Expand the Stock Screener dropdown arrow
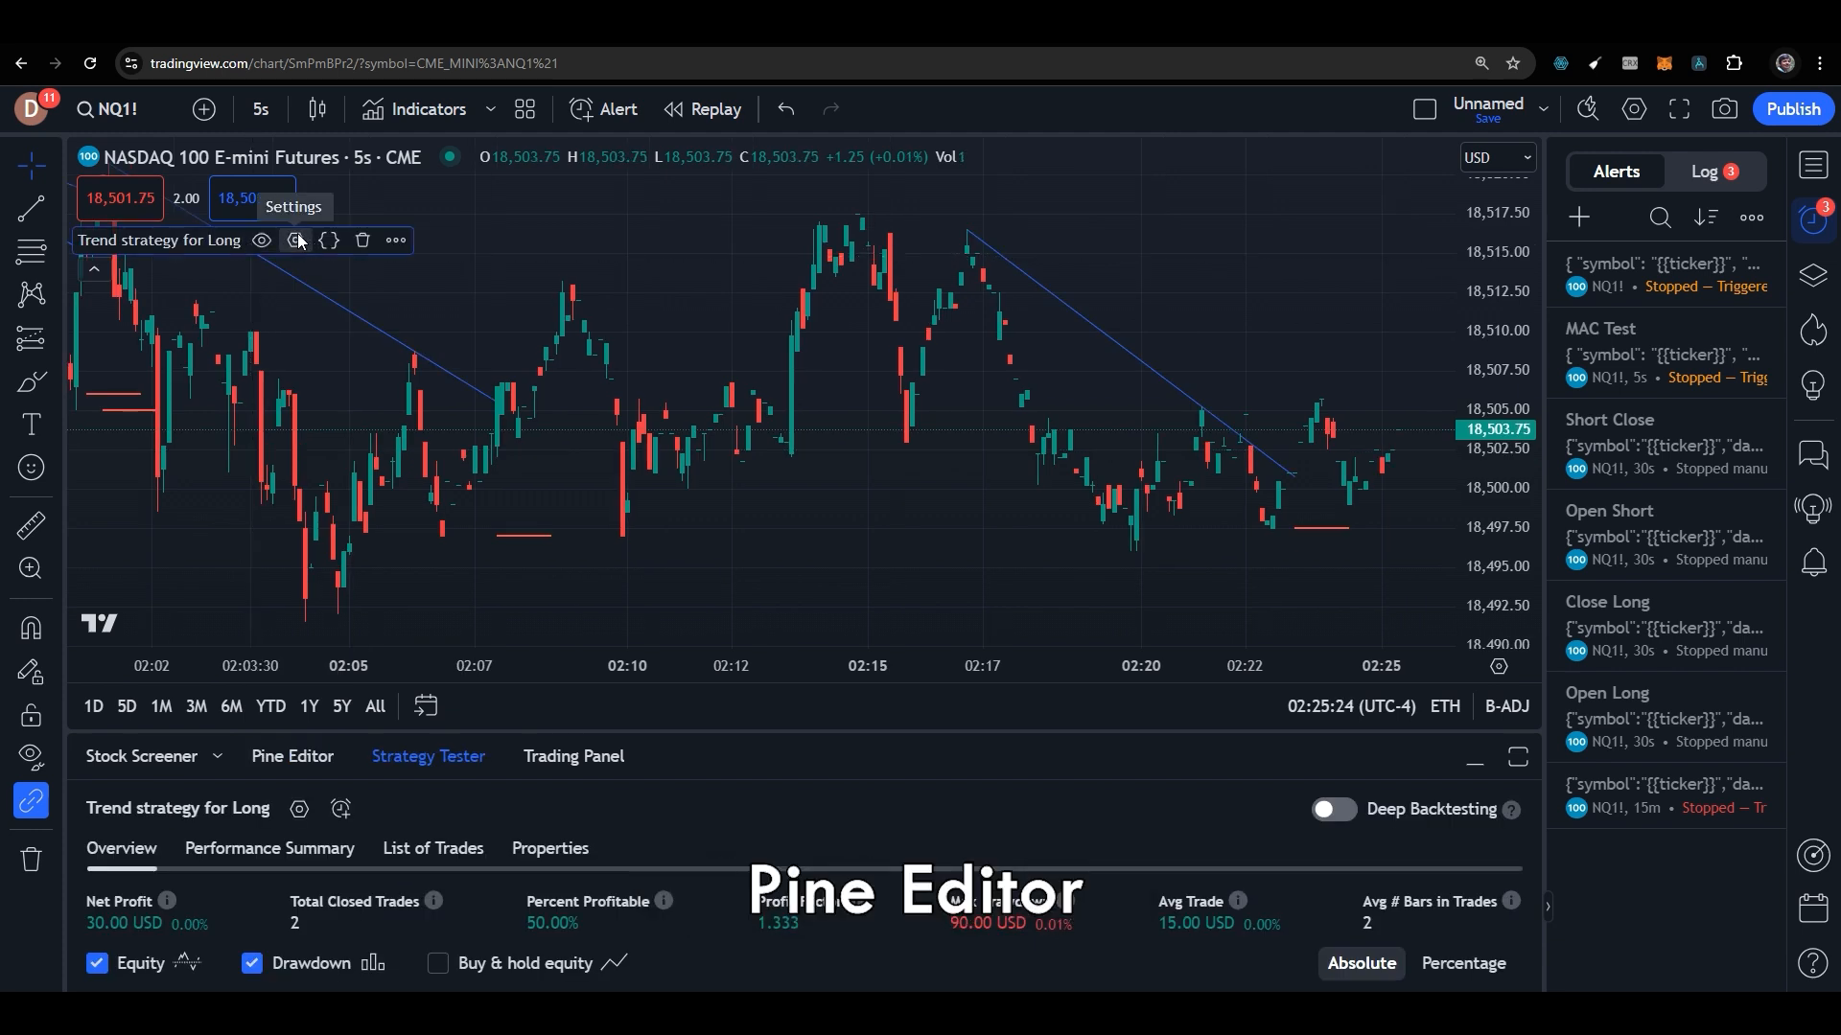 click(x=218, y=756)
